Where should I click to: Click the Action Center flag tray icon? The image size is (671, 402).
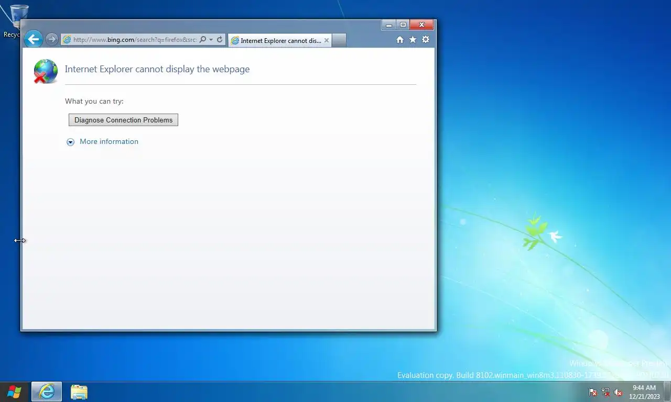[593, 392]
